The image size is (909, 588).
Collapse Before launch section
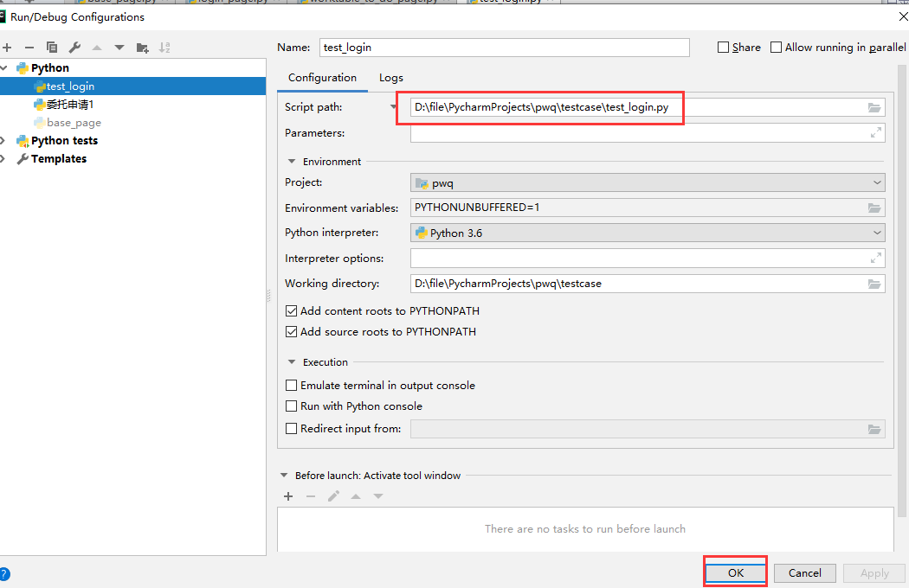284,476
